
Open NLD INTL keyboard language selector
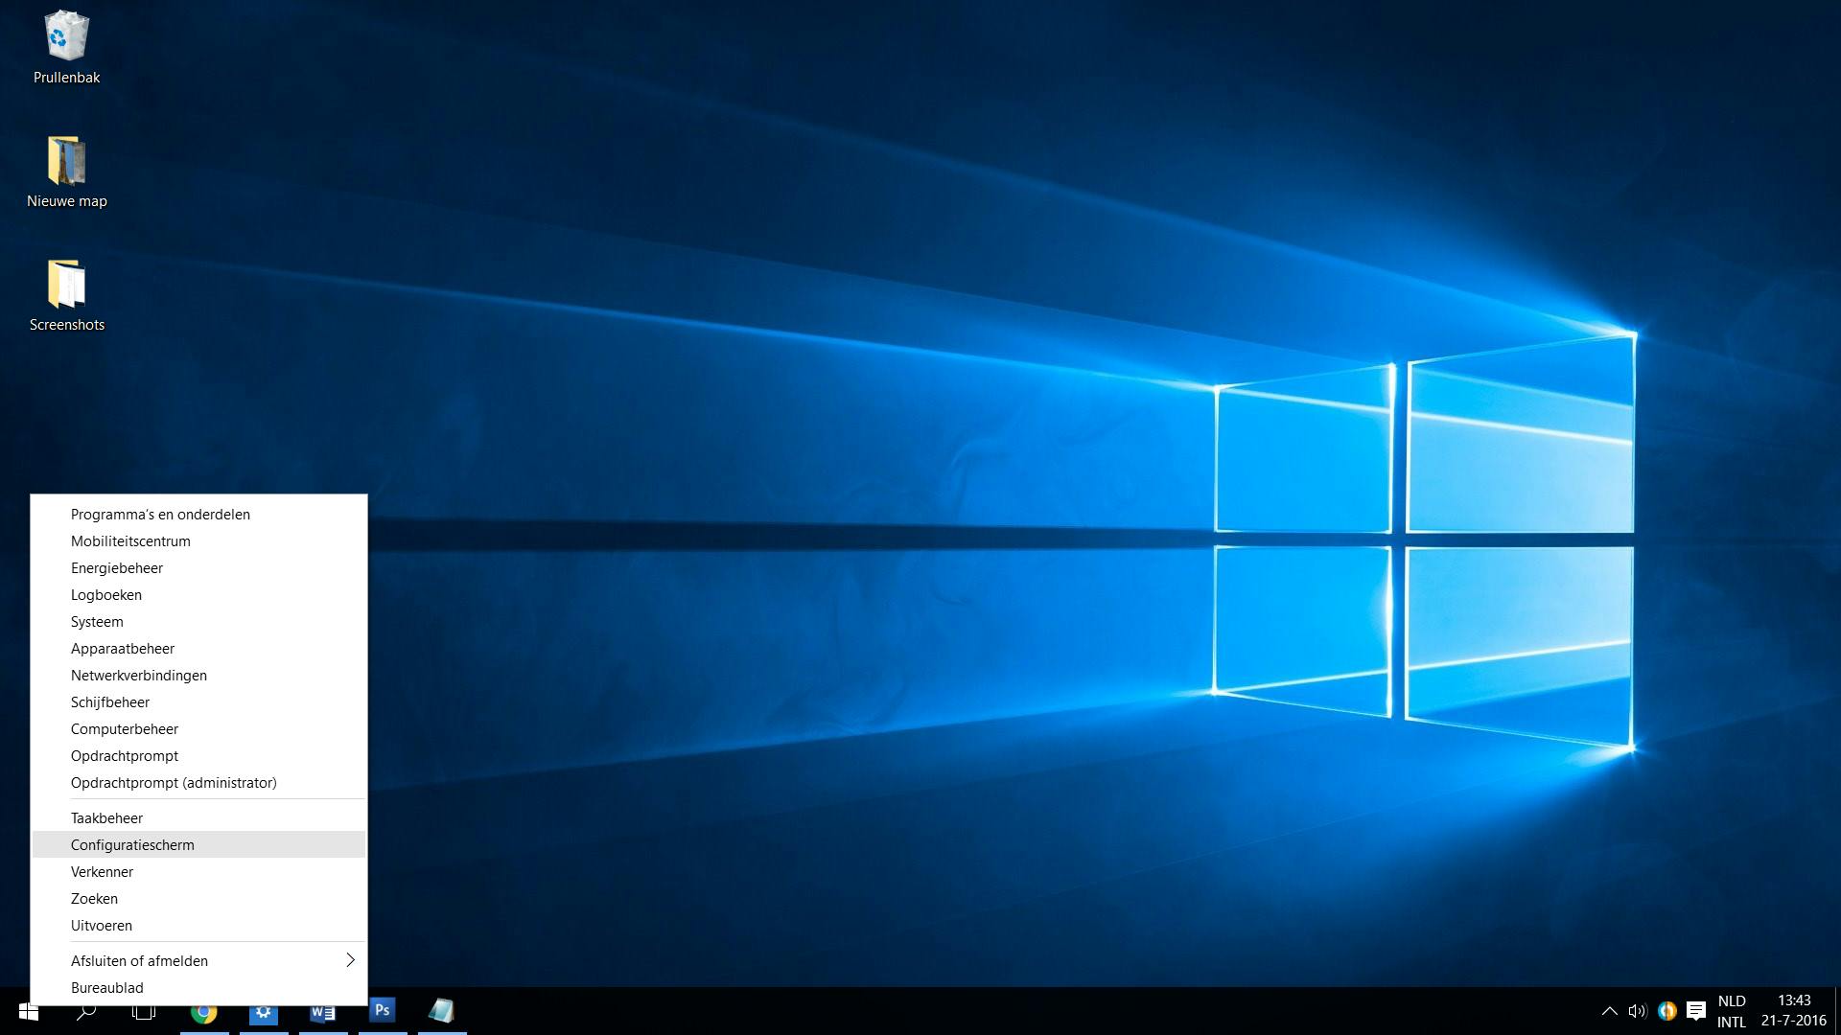[1732, 1011]
